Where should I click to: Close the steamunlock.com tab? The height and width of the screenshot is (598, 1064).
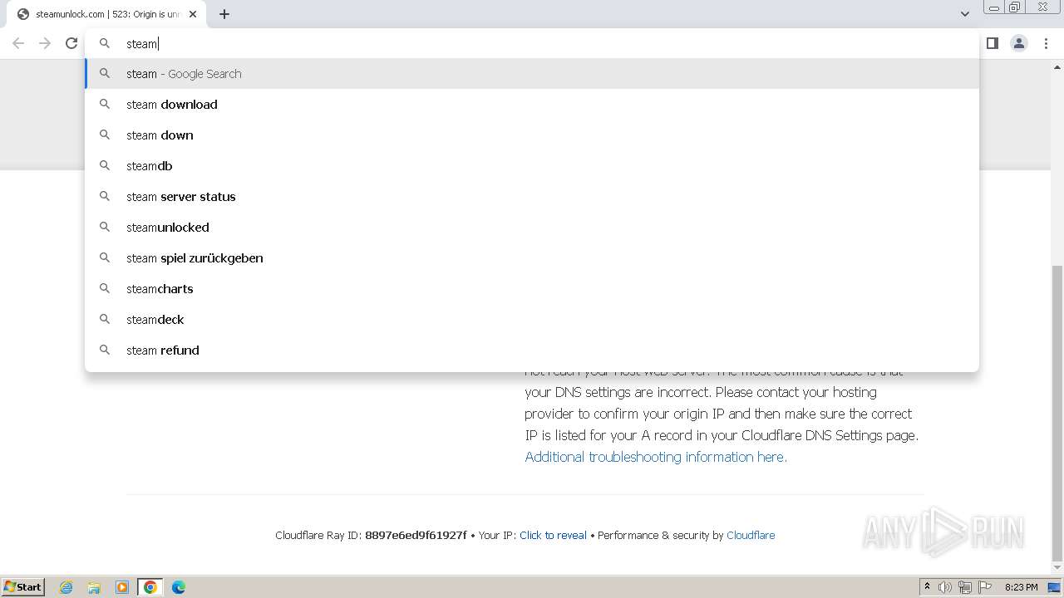(193, 14)
